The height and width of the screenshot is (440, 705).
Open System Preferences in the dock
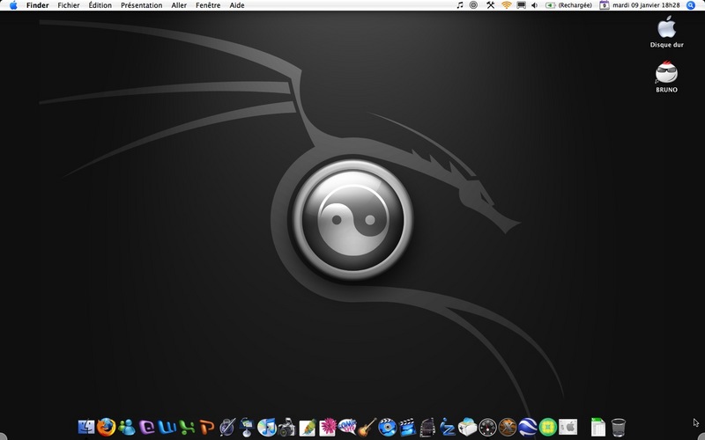[x=568, y=427]
